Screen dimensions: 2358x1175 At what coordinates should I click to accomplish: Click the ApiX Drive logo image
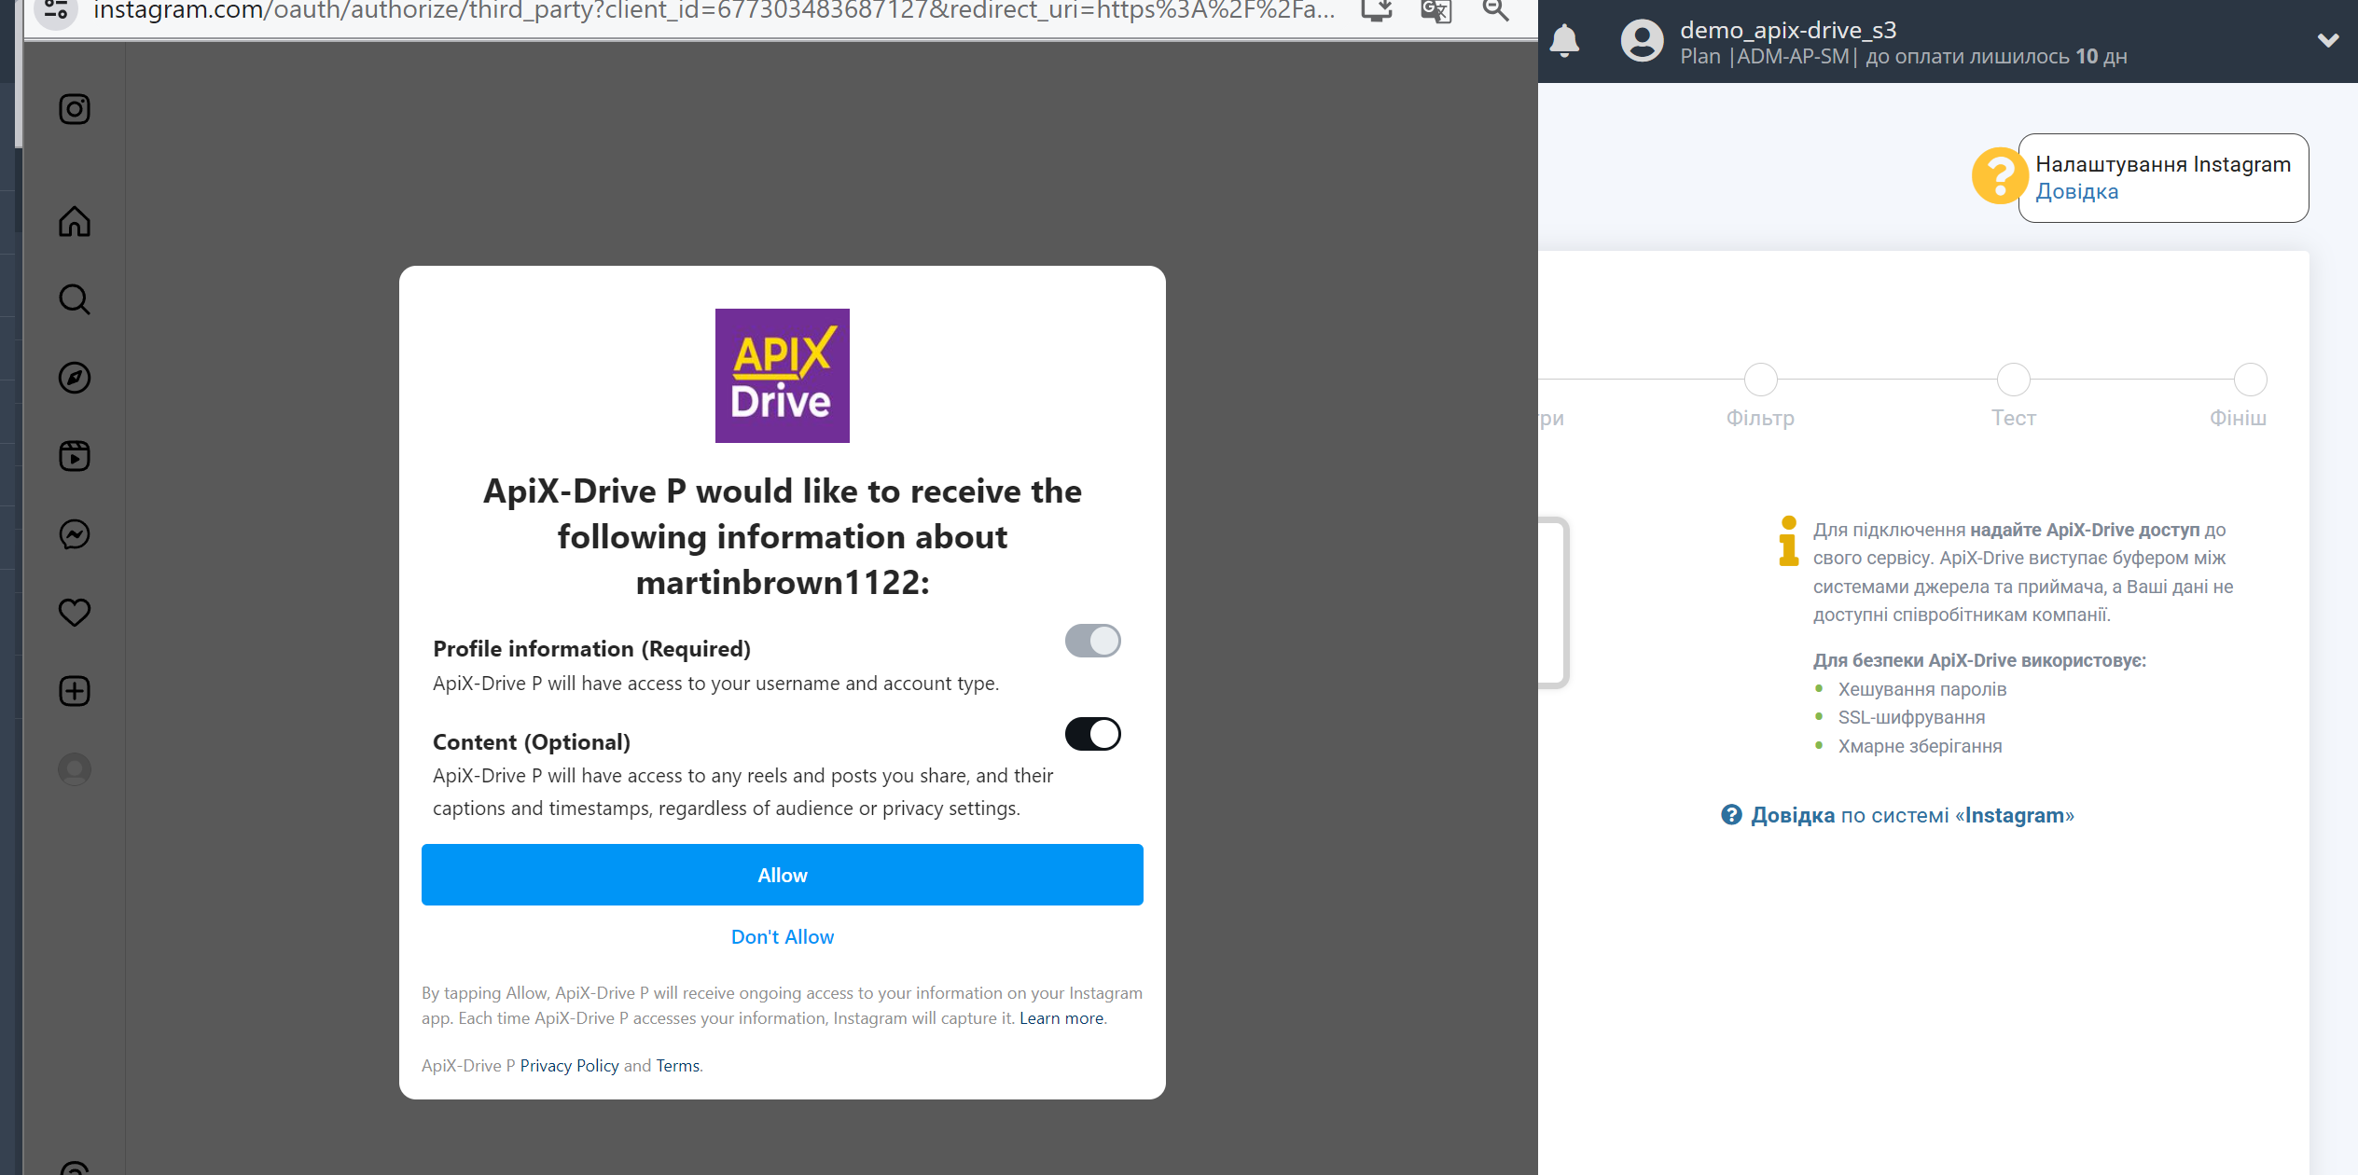(783, 376)
